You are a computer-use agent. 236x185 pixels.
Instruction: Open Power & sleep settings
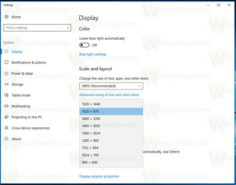tap(22, 74)
